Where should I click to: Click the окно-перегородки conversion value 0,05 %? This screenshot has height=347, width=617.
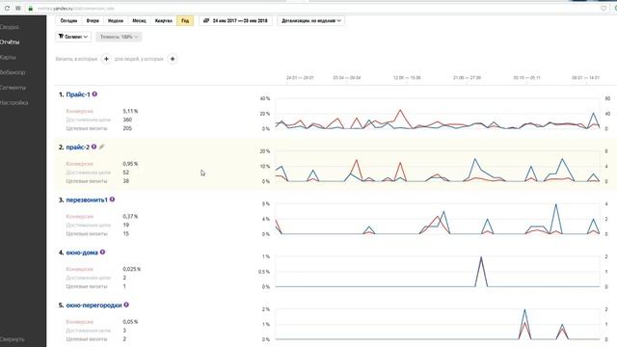[130, 322]
